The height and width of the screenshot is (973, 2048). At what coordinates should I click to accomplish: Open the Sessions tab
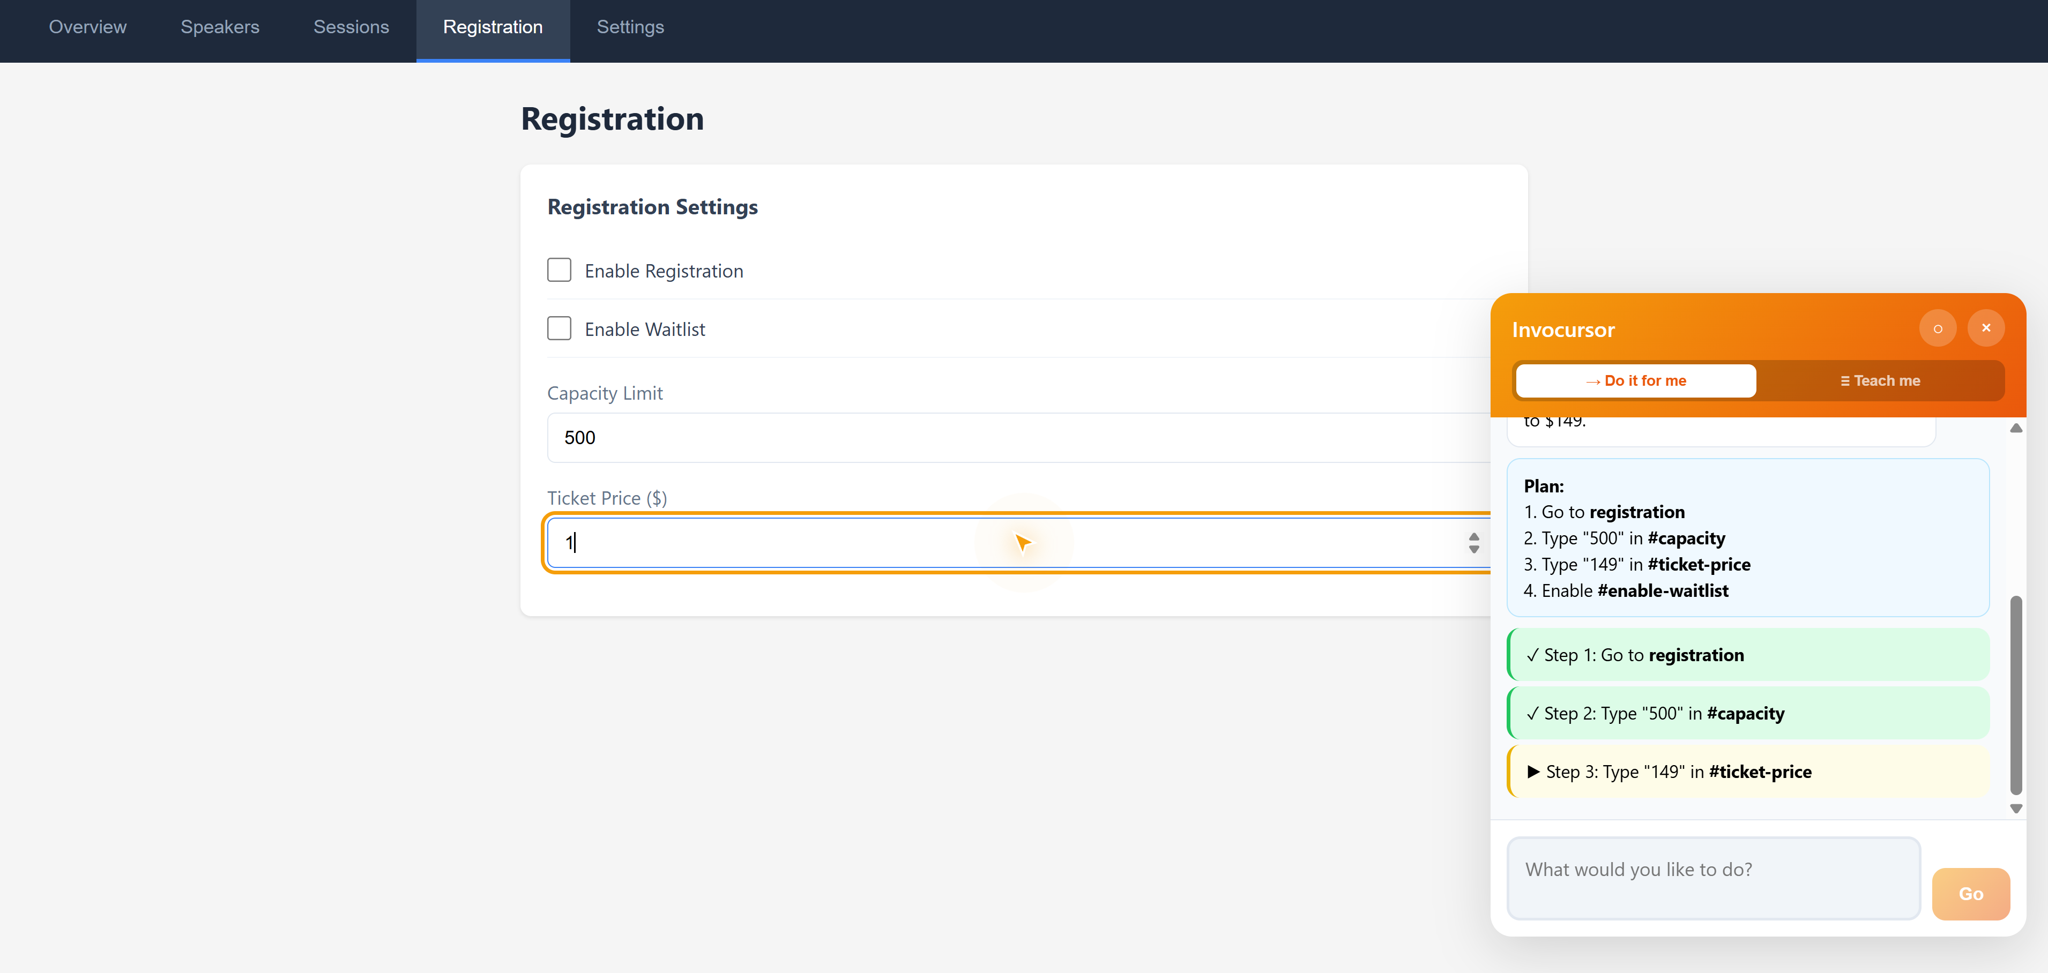pyautogui.click(x=351, y=27)
